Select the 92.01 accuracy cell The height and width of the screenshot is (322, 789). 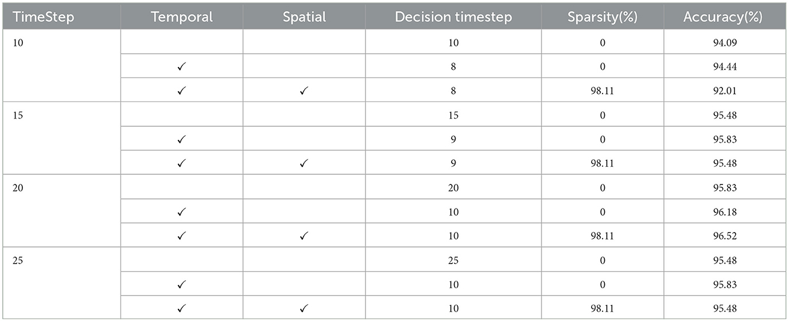[x=725, y=91]
